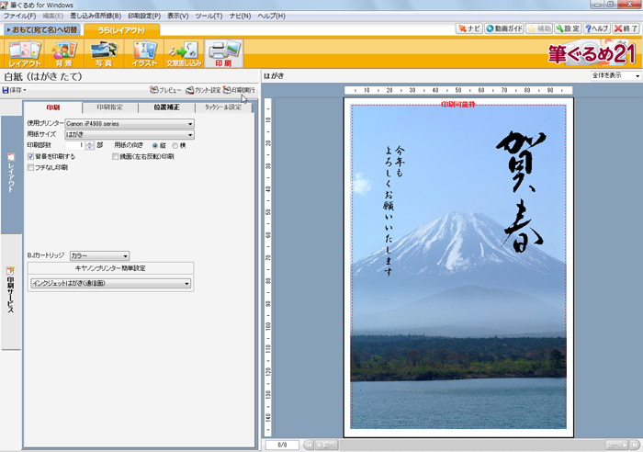Select 横 landscape orientation radio button
Screen dimensions: 643x452
tap(175, 145)
